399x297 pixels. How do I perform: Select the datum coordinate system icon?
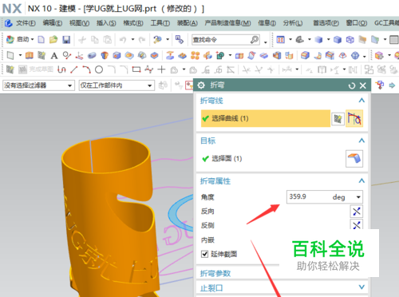pos(79,56)
